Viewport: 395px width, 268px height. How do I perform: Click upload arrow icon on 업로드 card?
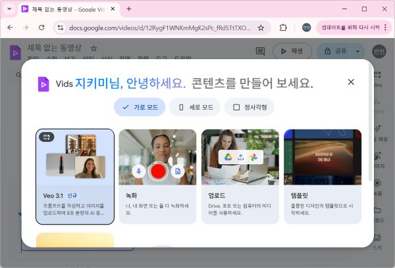click(241, 157)
